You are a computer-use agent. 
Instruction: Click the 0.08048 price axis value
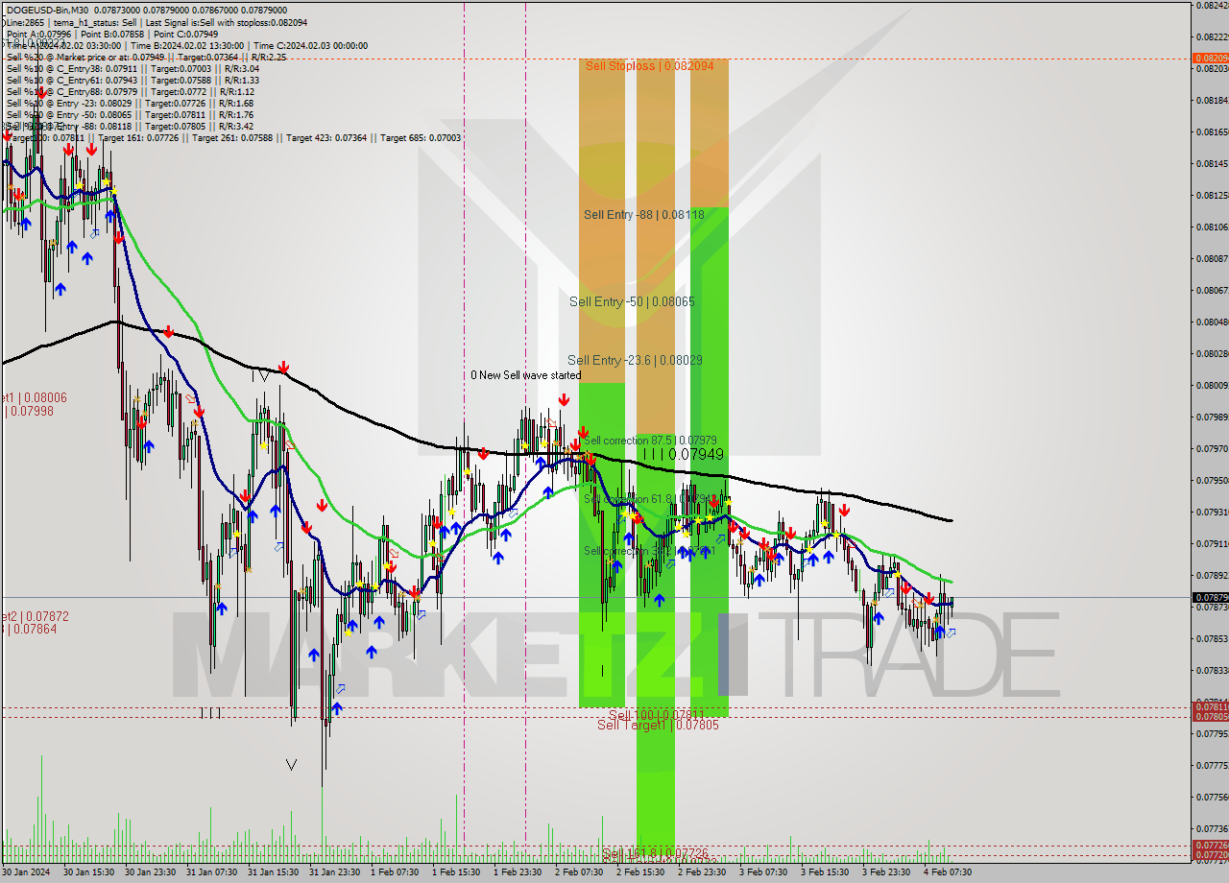point(1212,322)
